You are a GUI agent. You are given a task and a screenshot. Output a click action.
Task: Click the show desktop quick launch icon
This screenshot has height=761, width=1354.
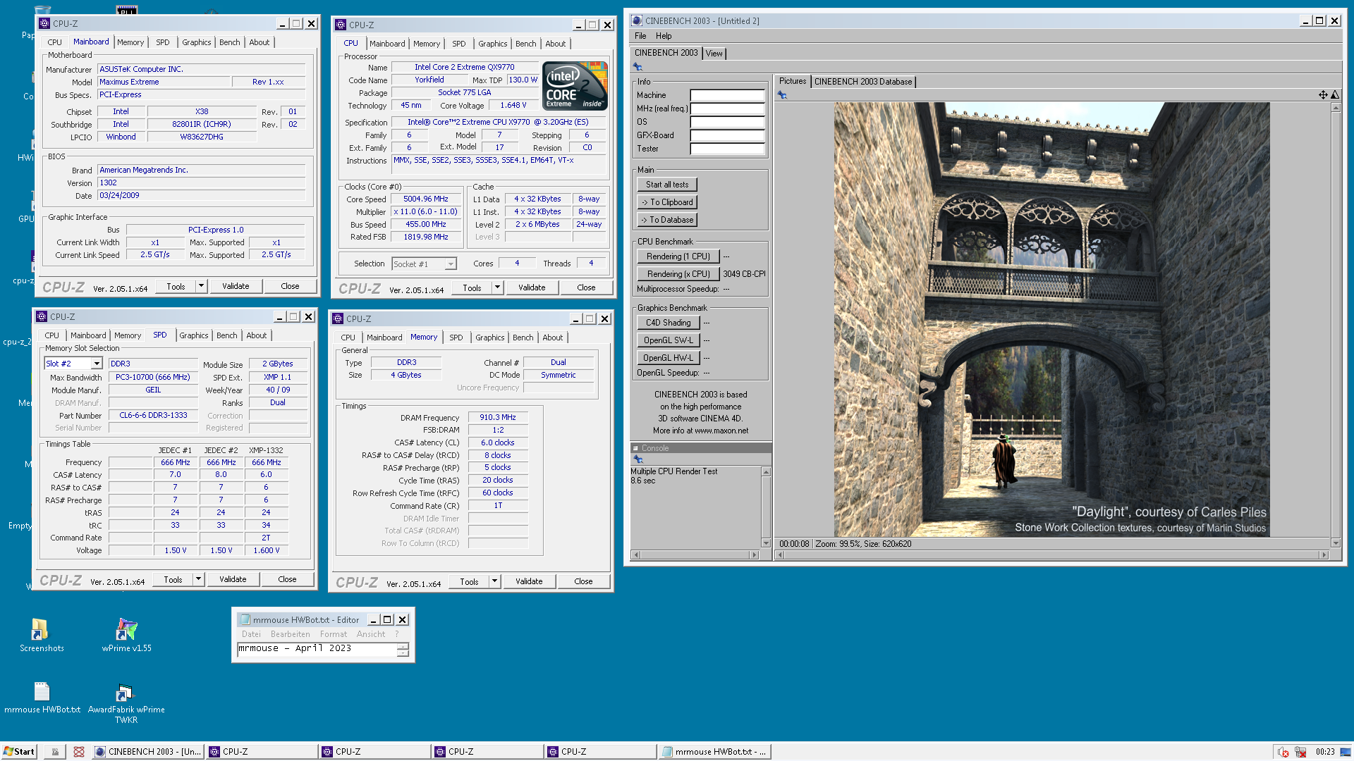pyautogui.click(x=55, y=752)
